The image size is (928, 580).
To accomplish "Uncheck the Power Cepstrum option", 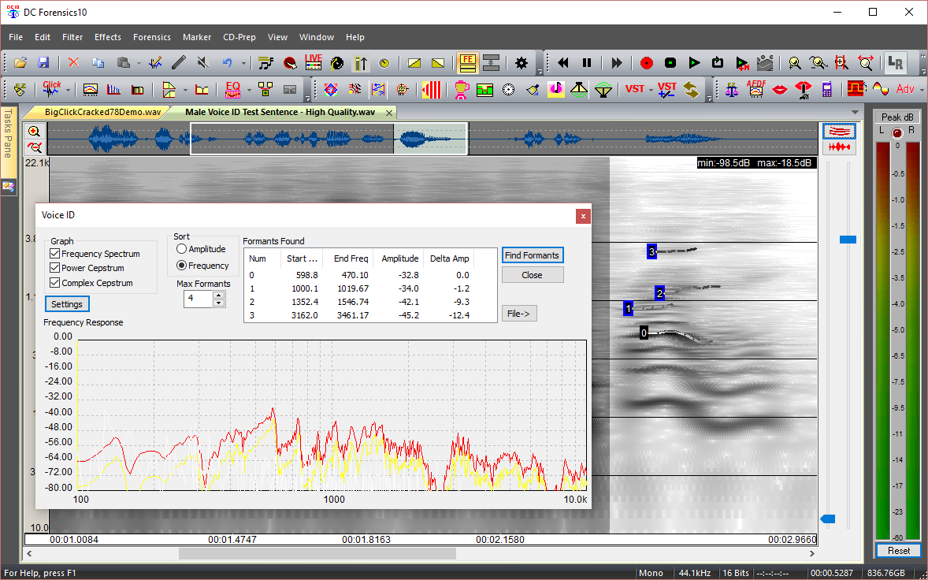I will click(55, 268).
